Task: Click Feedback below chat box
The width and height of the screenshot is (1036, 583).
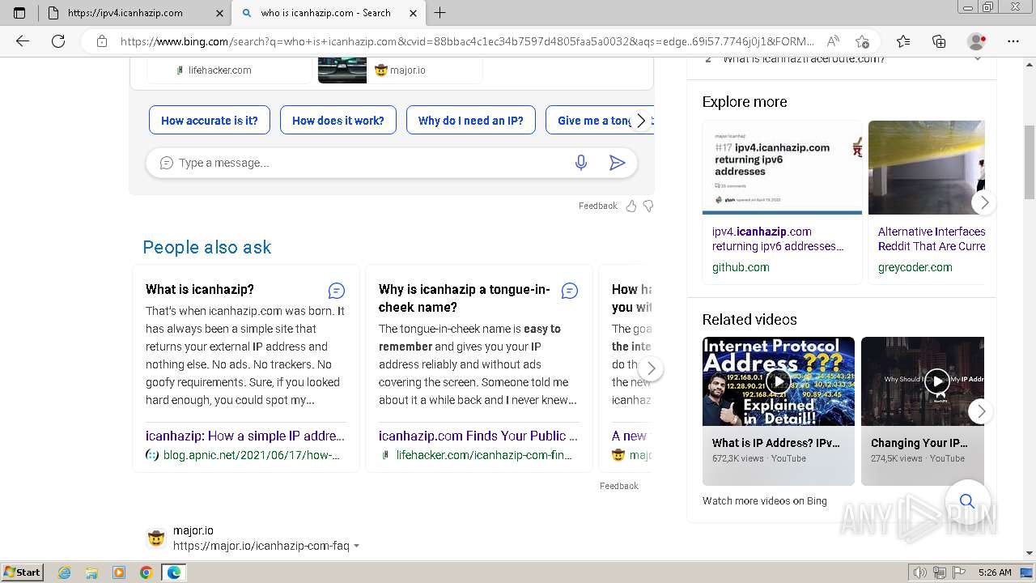Action: [598, 206]
